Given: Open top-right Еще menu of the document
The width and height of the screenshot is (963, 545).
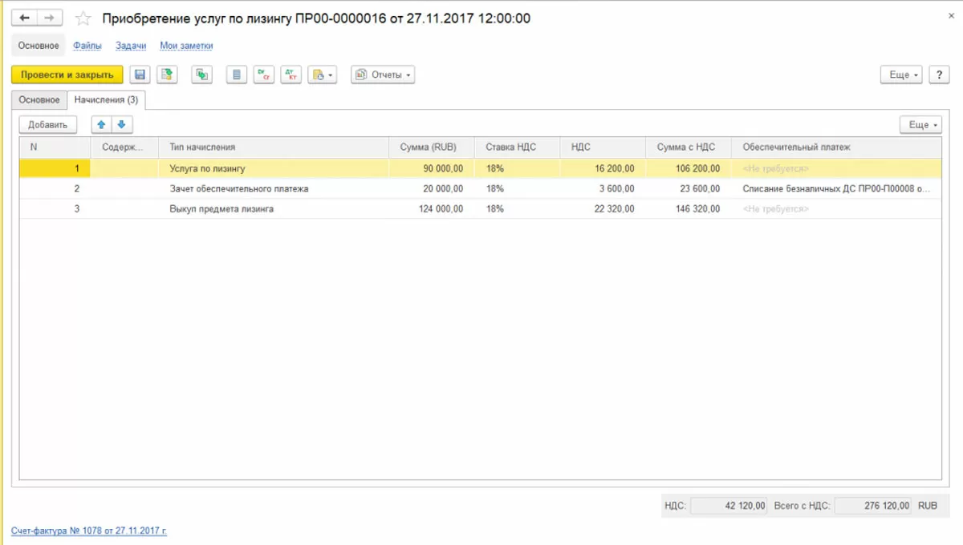Looking at the screenshot, I should (902, 75).
